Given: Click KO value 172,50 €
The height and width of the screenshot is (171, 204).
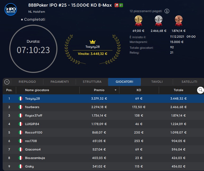Looking at the screenshot, I should pyautogui.click(x=139, y=107).
